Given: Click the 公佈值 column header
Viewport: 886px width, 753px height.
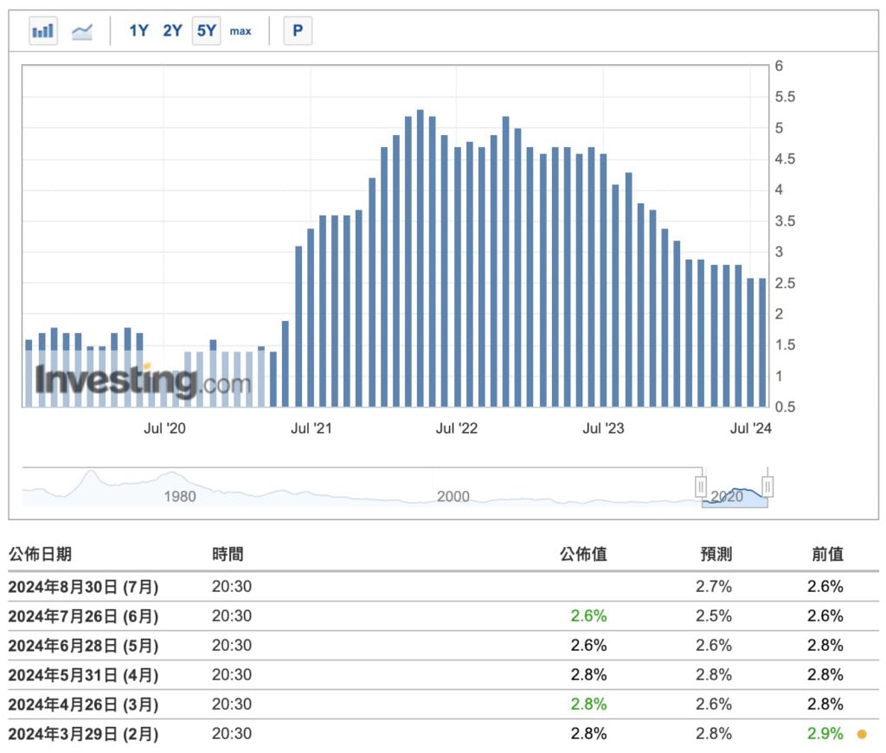Looking at the screenshot, I should tap(583, 554).
